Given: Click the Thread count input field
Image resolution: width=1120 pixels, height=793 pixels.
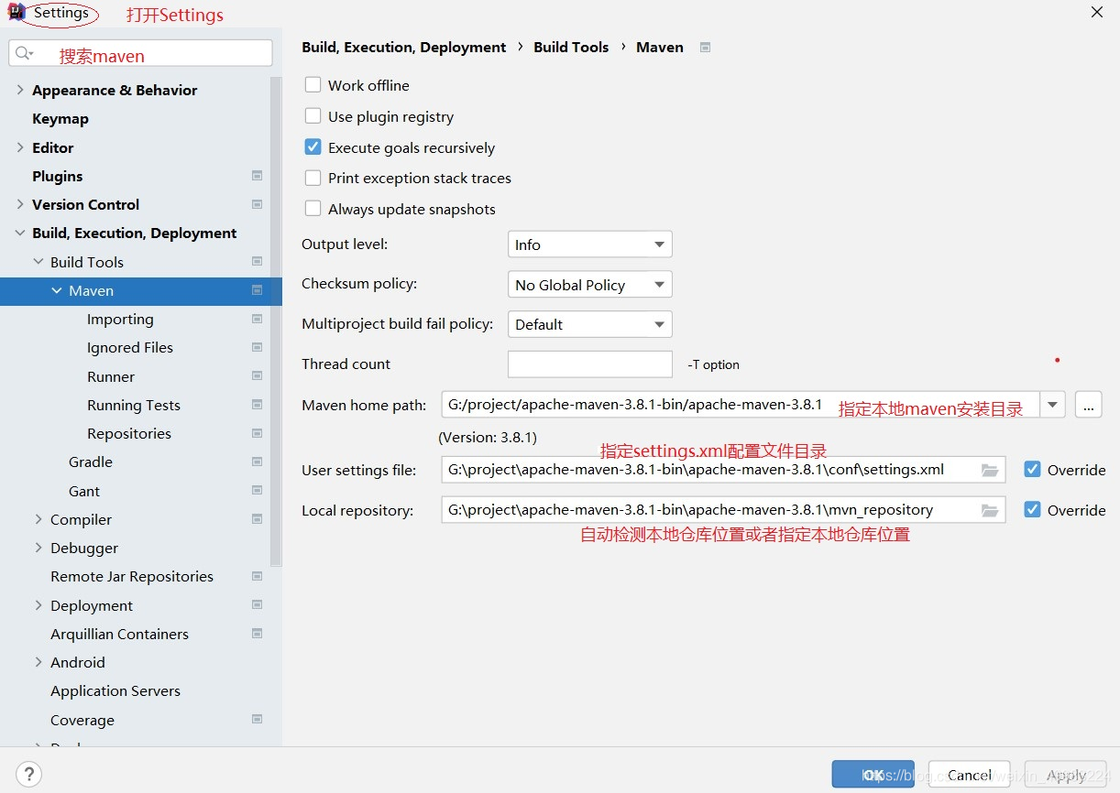Looking at the screenshot, I should [589, 364].
